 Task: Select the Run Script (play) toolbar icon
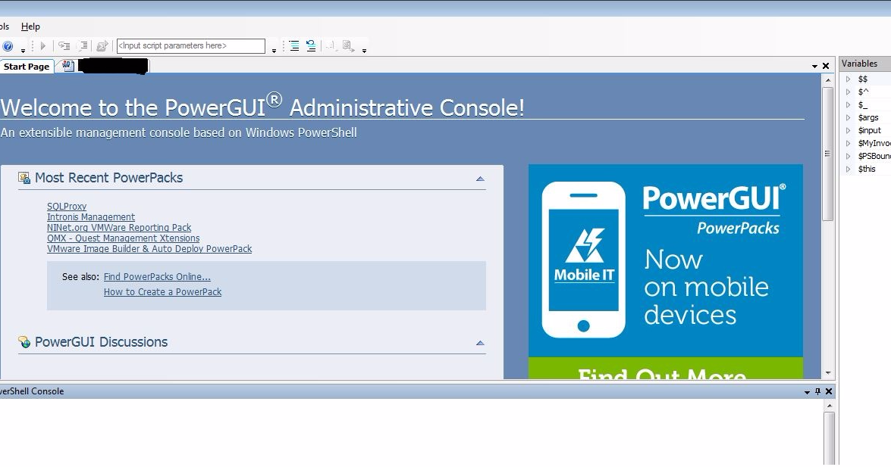coord(43,45)
